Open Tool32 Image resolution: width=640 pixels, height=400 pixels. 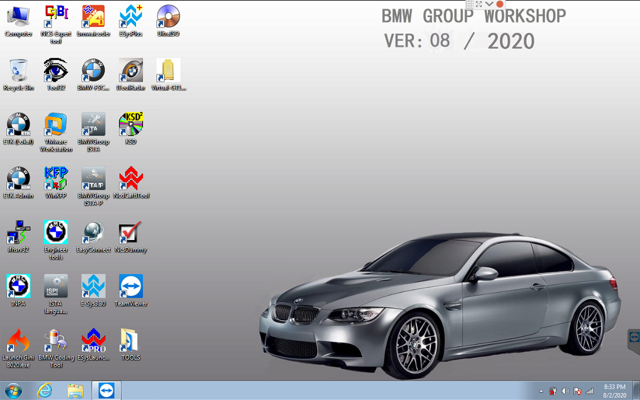55,69
